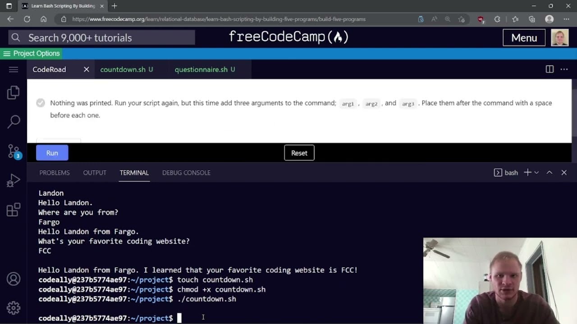Image resolution: width=577 pixels, height=324 pixels.
Task: Open Source Control with 3 badge
Action: click(x=14, y=151)
